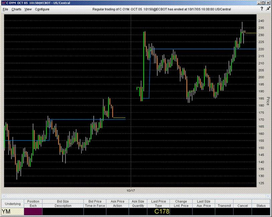Select the YM underlying cell
This screenshot has width=272, height=217.
point(13,212)
